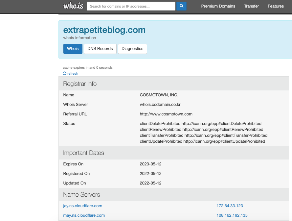Open the jay.ns.cloudflare.com name server link
Viewport: 292px width, 221px height.
tap(82, 206)
